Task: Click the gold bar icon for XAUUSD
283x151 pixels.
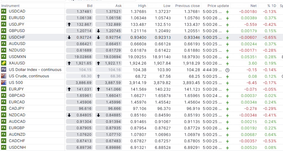Action: point(4,63)
